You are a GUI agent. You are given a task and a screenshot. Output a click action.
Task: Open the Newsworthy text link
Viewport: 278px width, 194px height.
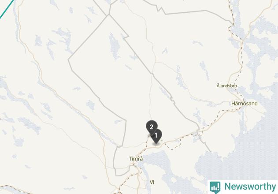click(250, 187)
